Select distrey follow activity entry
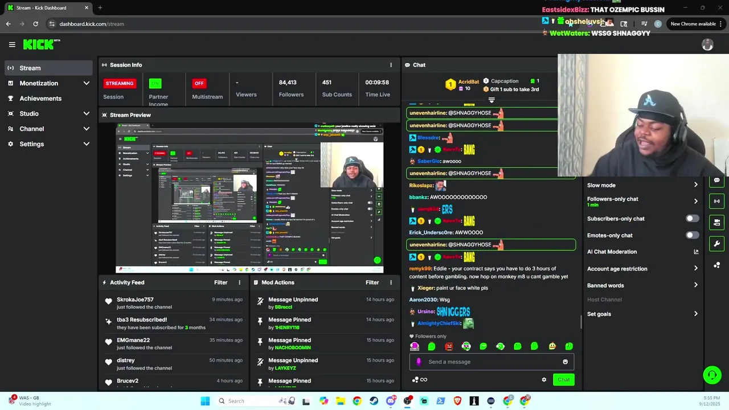Viewport: 729px width, 410px height. point(174,364)
